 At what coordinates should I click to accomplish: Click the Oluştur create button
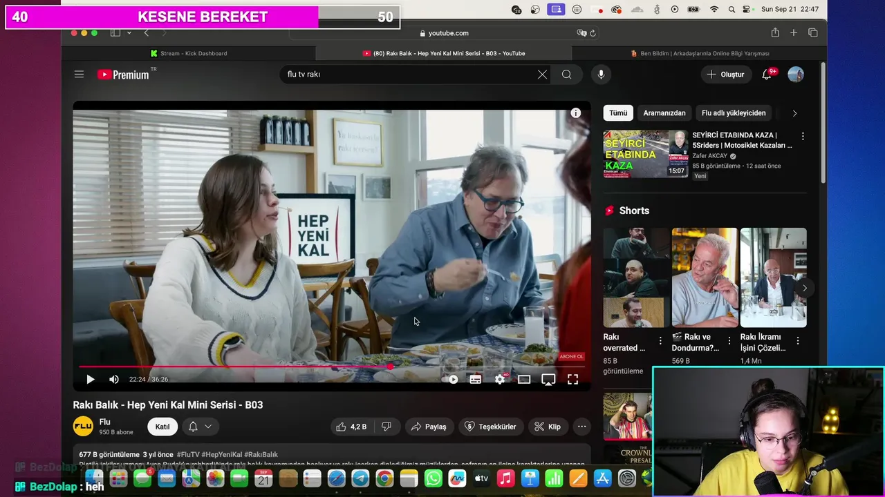[726, 75]
